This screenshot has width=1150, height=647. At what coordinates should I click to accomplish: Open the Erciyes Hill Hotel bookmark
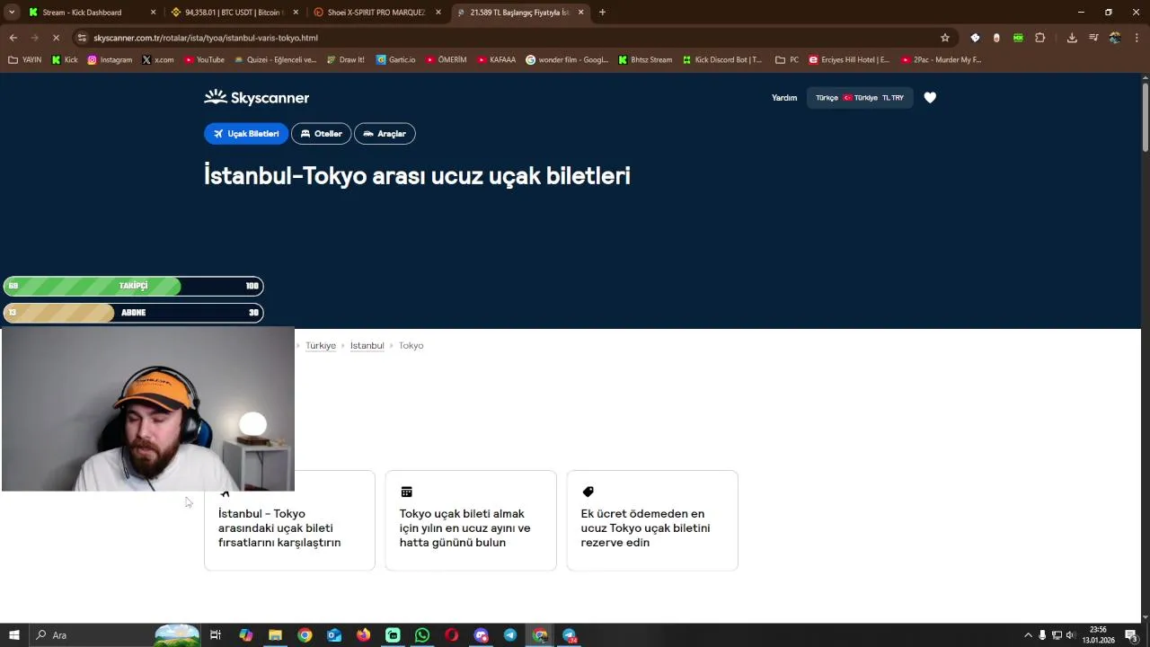coord(849,60)
